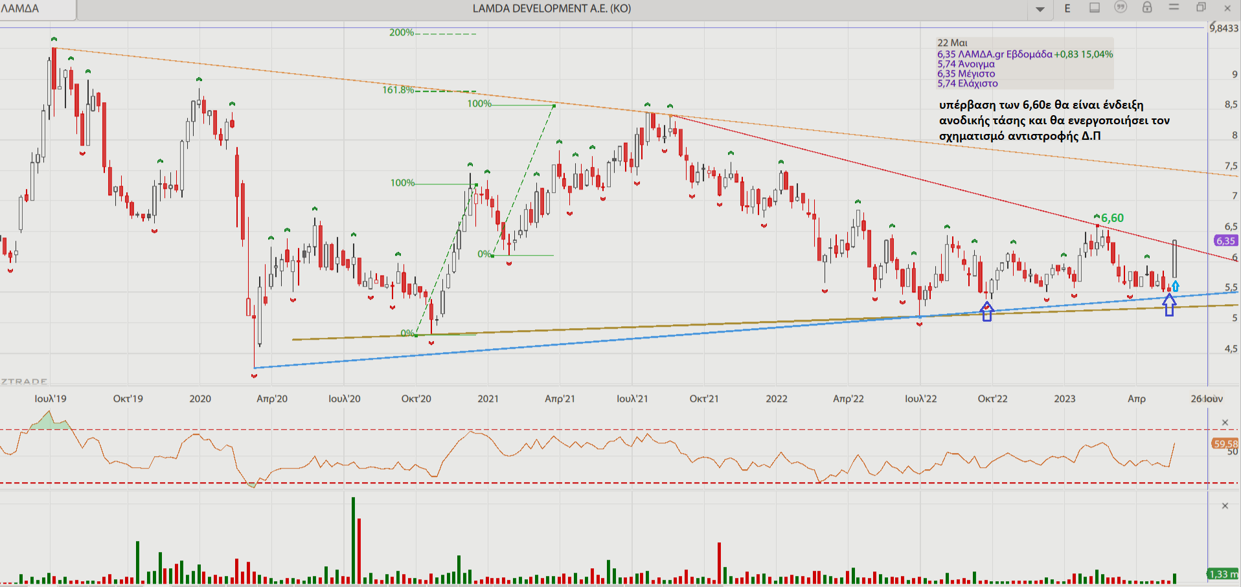Click the 5,74 Άνοιγμα value line
Screen dimensions: 1241x587
point(966,64)
